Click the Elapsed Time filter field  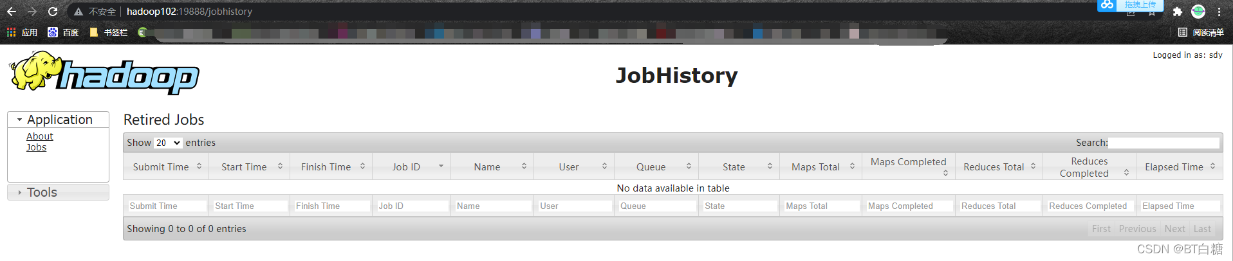tap(1180, 206)
